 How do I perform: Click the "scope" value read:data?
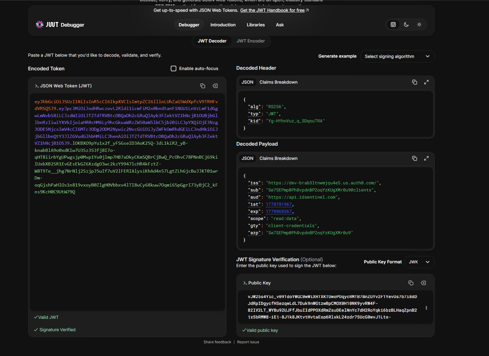coord(285,219)
